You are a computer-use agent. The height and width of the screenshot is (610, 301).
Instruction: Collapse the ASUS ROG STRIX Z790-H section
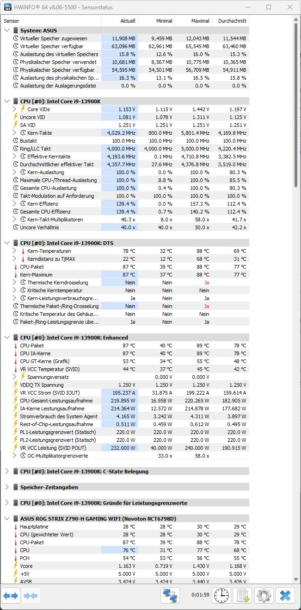(x=7, y=519)
